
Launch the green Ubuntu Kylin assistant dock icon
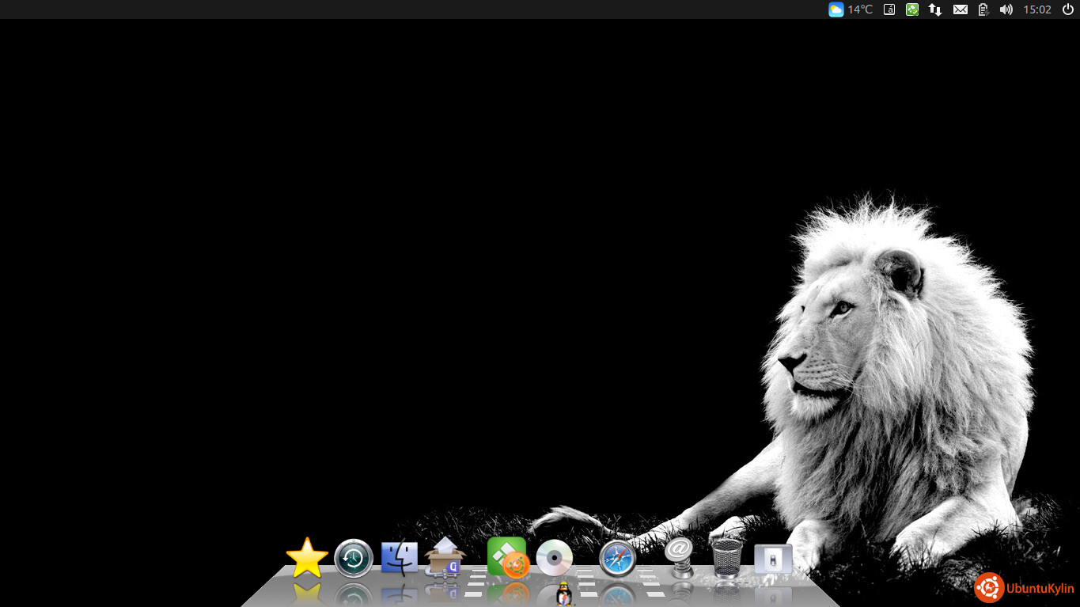click(507, 557)
